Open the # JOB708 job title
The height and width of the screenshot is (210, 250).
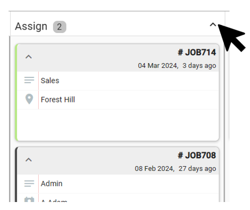point(196,155)
